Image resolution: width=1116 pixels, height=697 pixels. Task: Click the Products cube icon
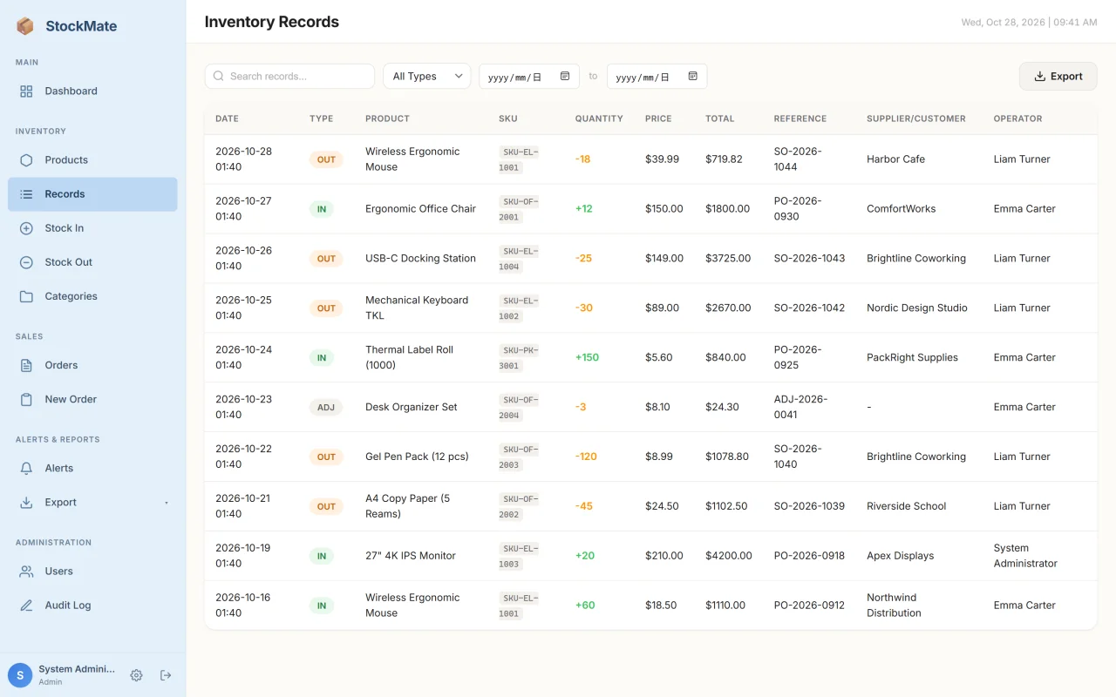pyautogui.click(x=26, y=160)
